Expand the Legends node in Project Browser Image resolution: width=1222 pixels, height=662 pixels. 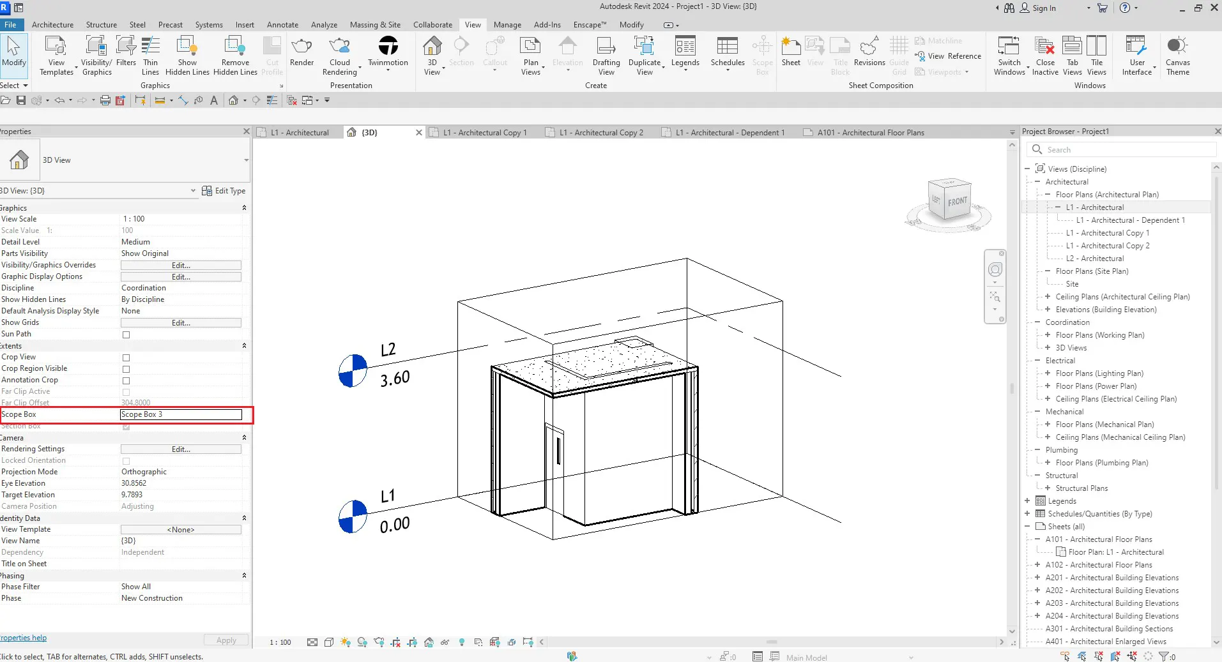pos(1027,501)
